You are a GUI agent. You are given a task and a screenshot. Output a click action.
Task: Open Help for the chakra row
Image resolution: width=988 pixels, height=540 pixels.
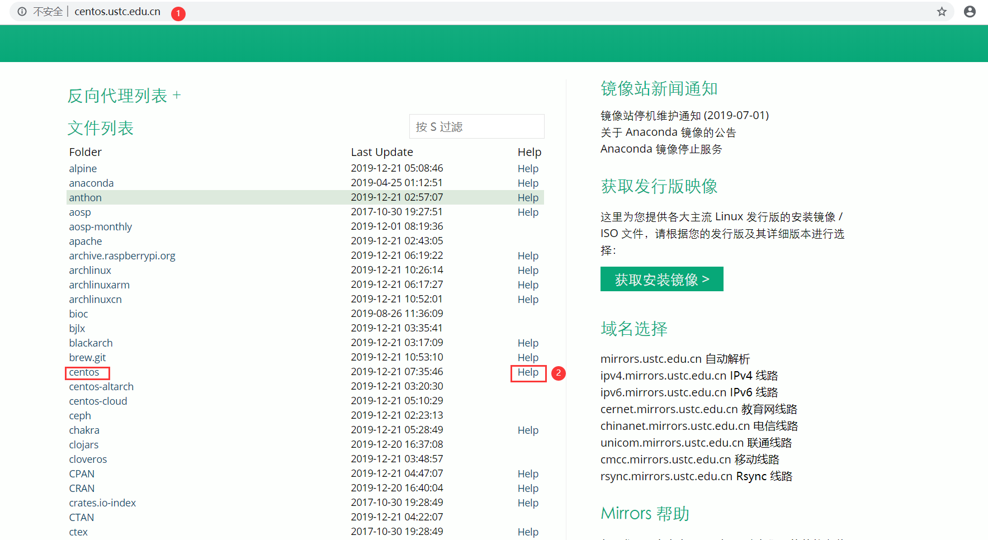click(x=528, y=430)
